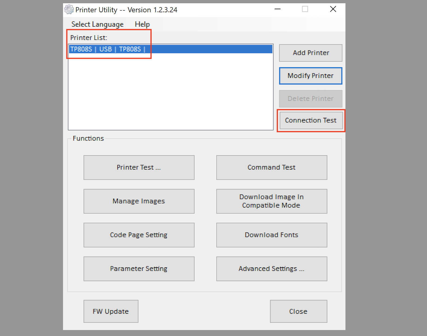Open Printer Test function
Image resolution: width=427 pixels, height=336 pixels.
139,167
